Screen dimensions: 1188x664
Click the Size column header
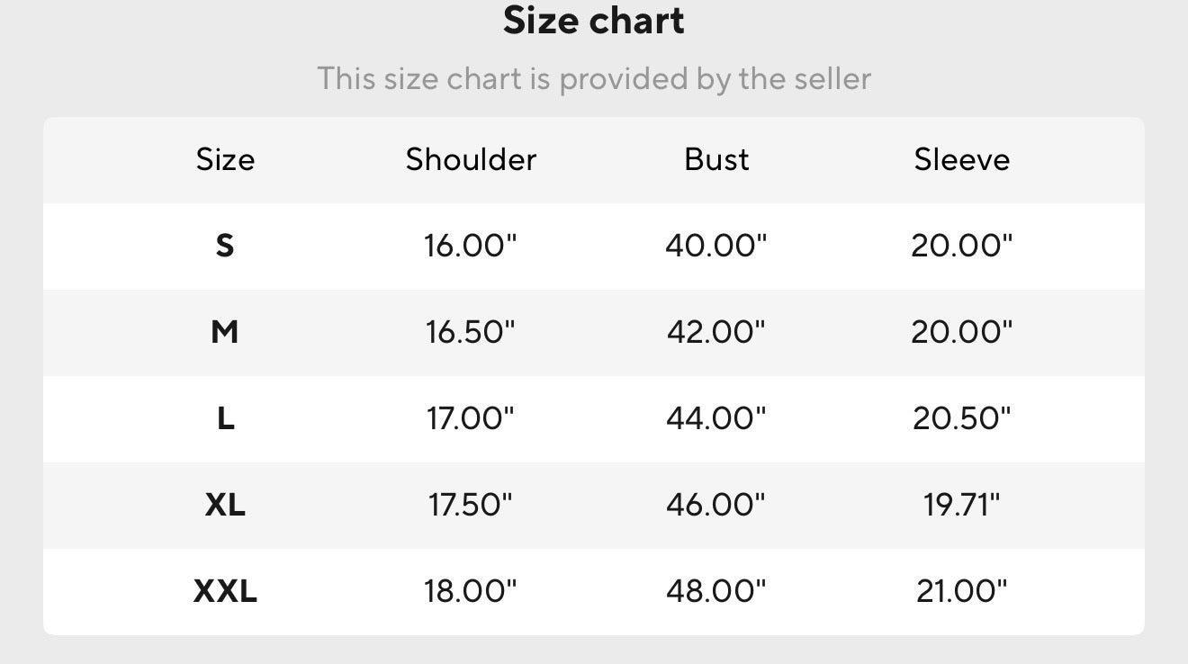click(225, 159)
